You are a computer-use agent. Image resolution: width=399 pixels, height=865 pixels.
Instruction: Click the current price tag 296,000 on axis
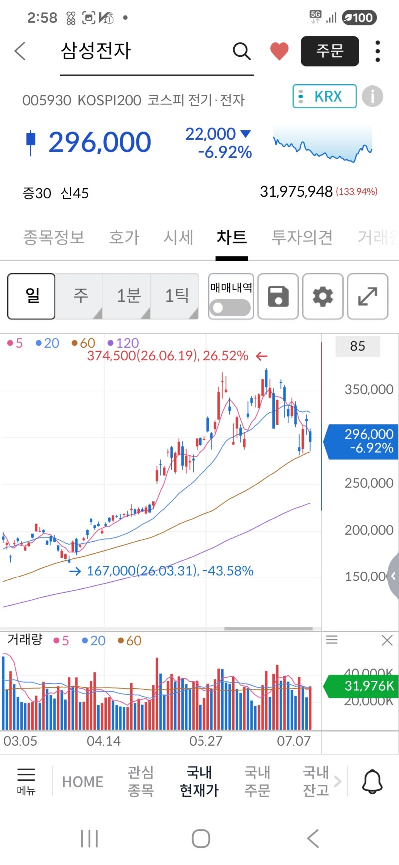pyautogui.click(x=361, y=441)
